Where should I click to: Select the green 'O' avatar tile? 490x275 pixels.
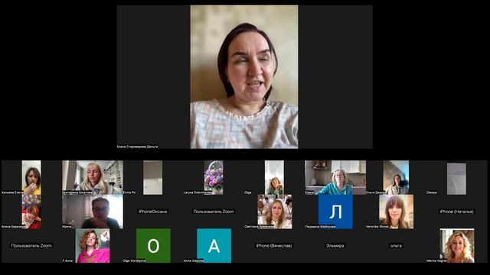click(153, 246)
